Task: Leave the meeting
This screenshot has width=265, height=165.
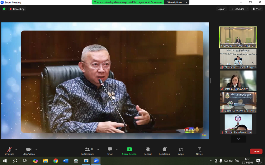Action: pos(256,151)
